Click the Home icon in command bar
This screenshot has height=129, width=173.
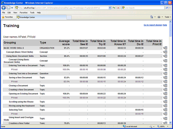pyautogui.click(x=152, y=17)
